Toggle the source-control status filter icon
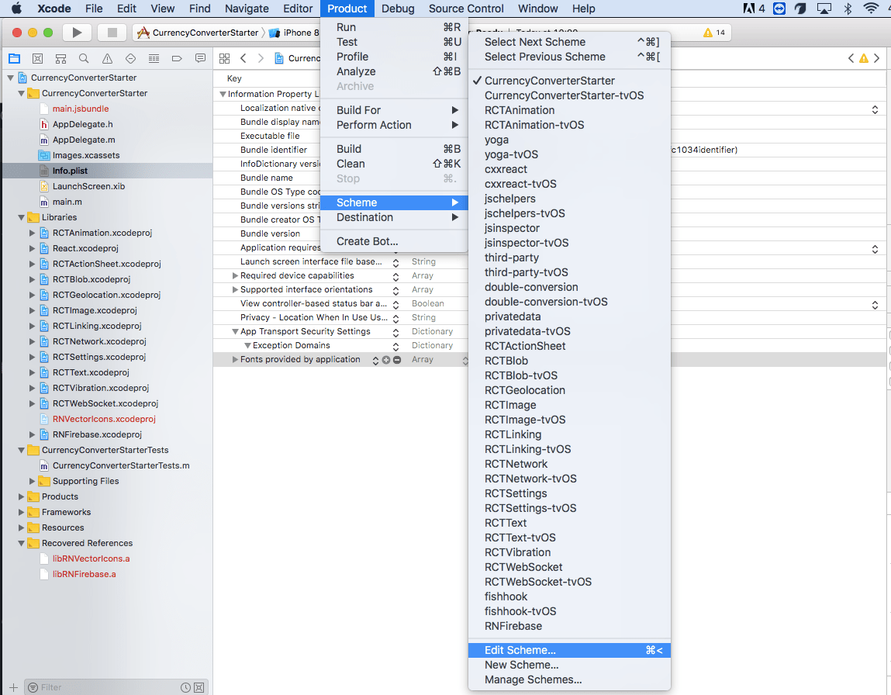This screenshot has width=891, height=695. [x=199, y=687]
